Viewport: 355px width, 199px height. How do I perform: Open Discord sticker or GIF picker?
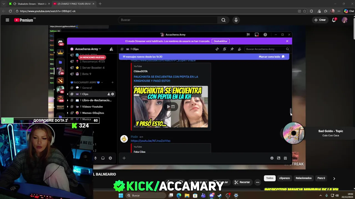(x=278, y=158)
